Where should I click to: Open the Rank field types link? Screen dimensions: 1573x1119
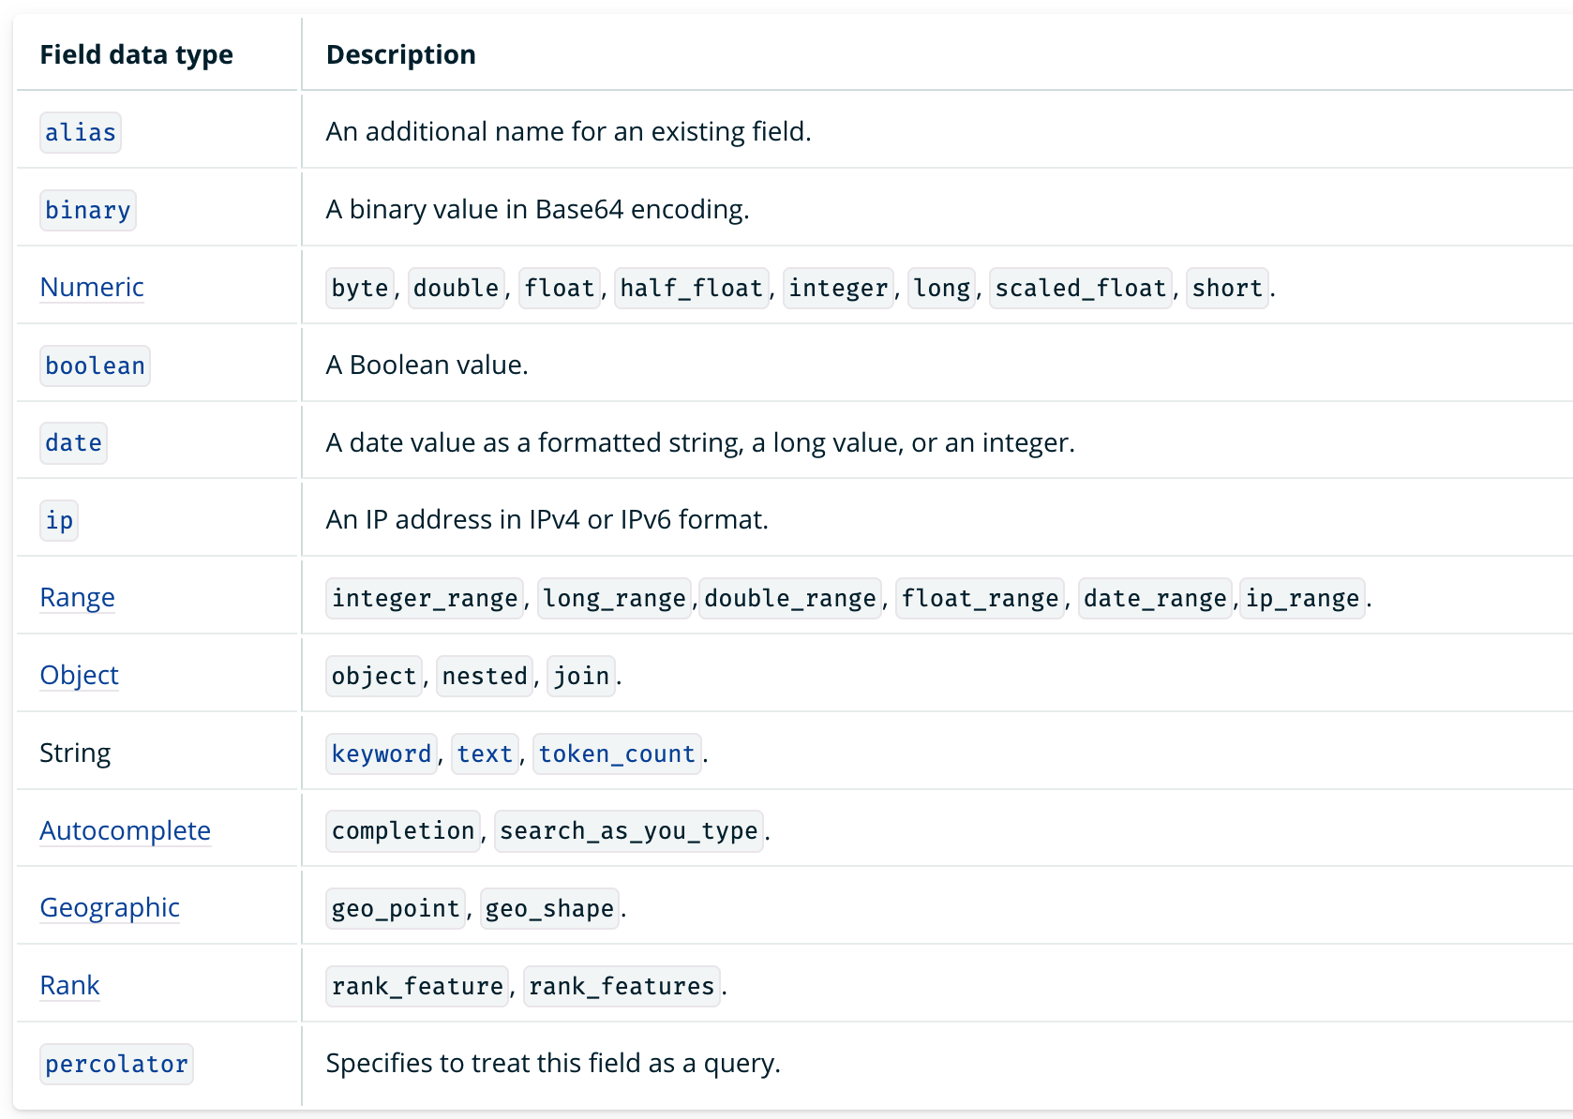[69, 985]
